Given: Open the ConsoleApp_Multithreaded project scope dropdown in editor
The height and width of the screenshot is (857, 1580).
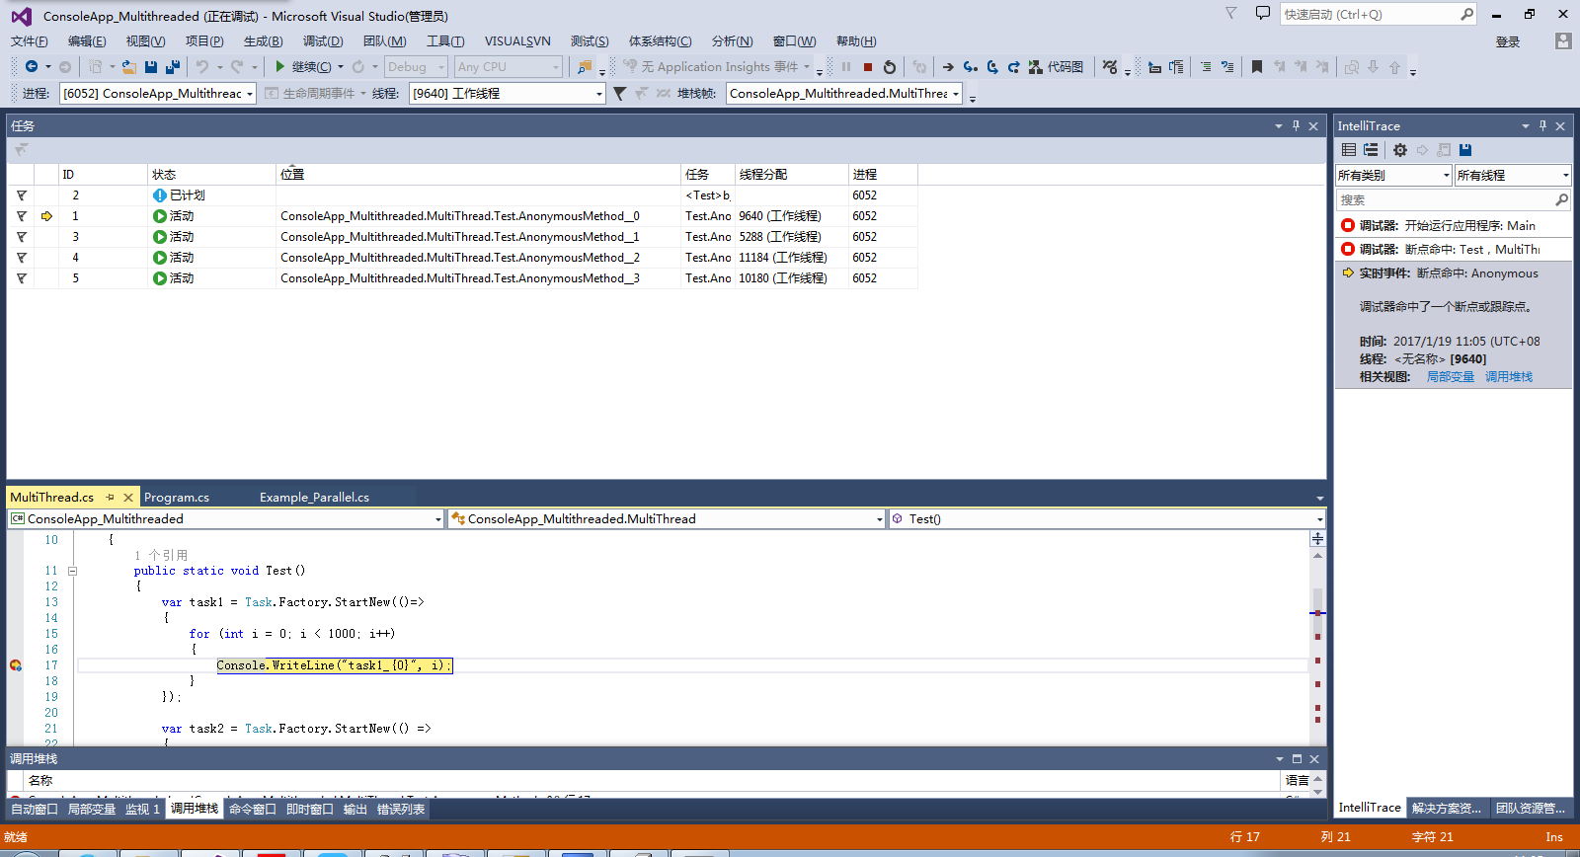Looking at the screenshot, I should tap(226, 519).
